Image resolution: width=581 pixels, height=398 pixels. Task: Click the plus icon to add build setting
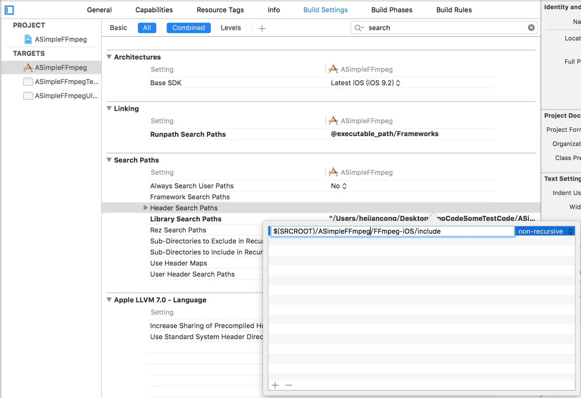click(x=262, y=28)
